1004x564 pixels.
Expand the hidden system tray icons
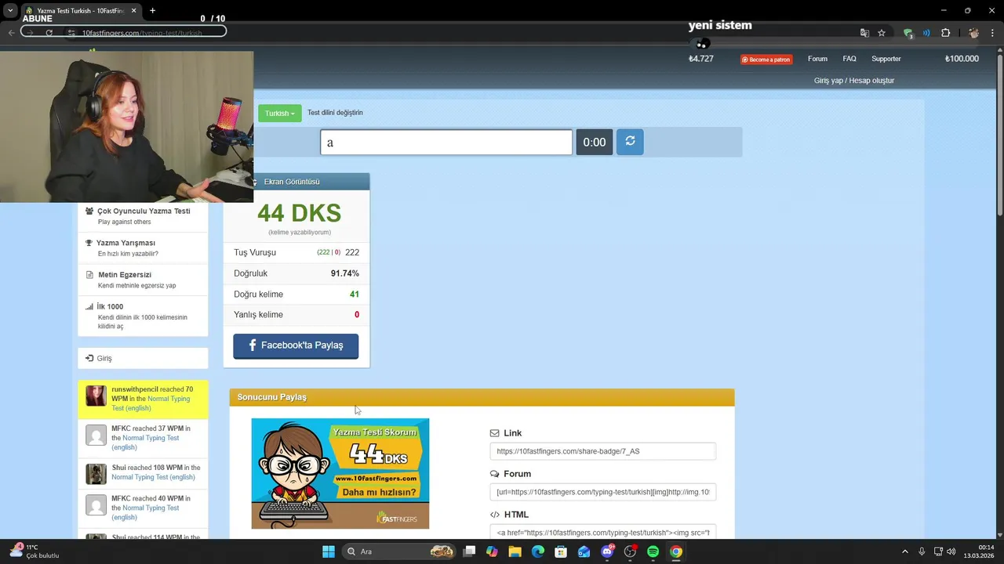[904, 551]
